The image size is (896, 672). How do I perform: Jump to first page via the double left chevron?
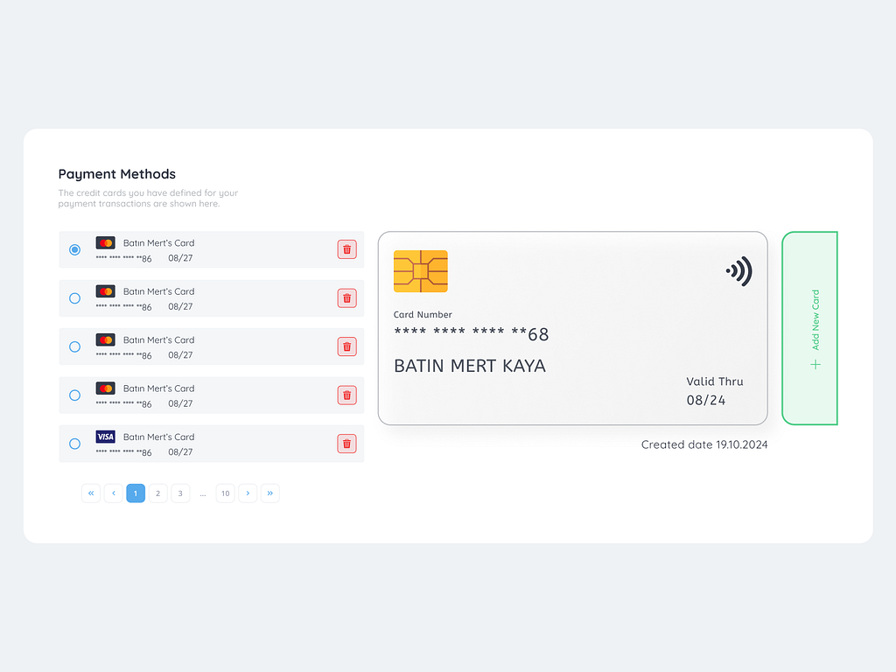(x=90, y=493)
